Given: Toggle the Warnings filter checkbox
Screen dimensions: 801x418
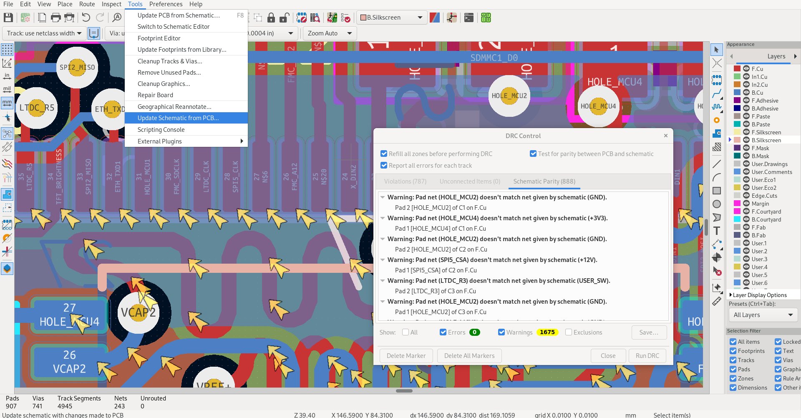Looking at the screenshot, I should (x=501, y=332).
